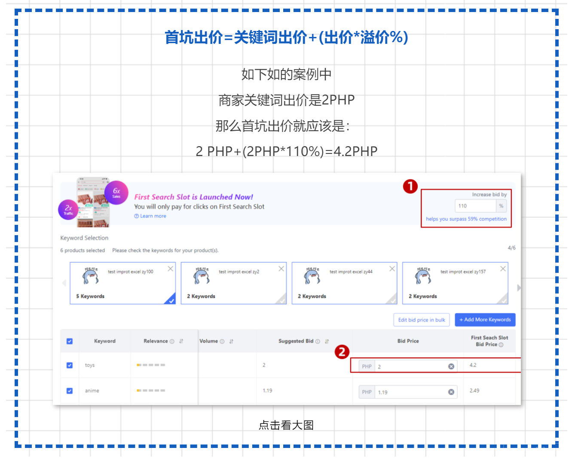Select the test improt excel zy2 product card
Image resolution: width=572 pixels, height=463 pixels.
234,283
